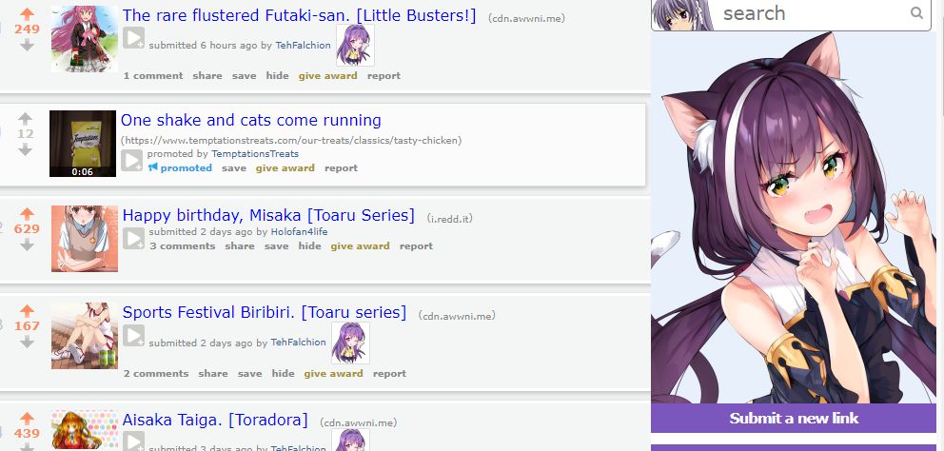
Task: Upvote the rare flustered Futaki-san post
Action: point(27,14)
